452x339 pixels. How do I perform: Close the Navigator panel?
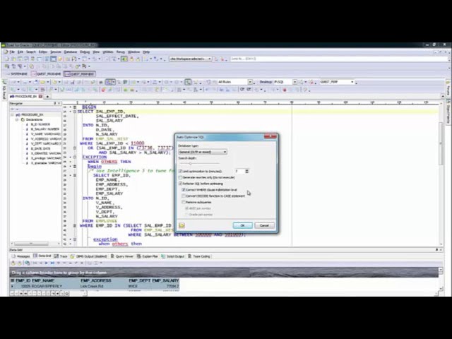tap(59, 103)
